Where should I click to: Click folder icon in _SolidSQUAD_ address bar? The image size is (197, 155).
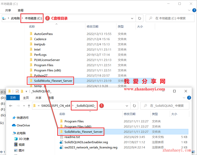click(34, 106)
